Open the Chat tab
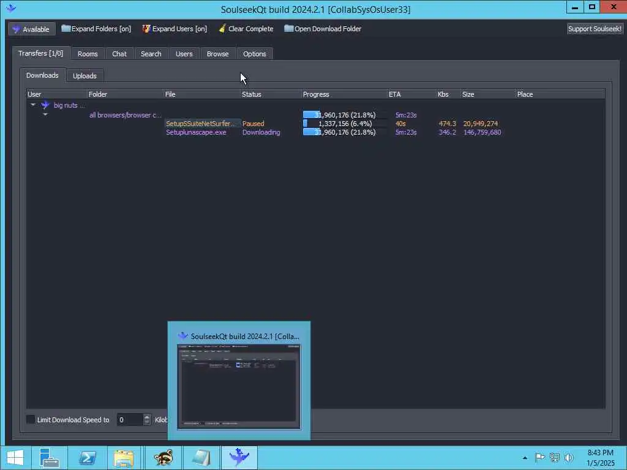Image resolution: width=627 pixels, height=470 pixels. pyautogui.click(x=119, y=54)
